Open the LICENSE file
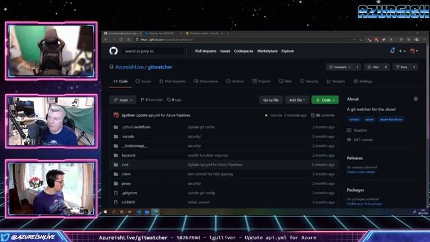This screenshot has width=430, height=242. 128,202
